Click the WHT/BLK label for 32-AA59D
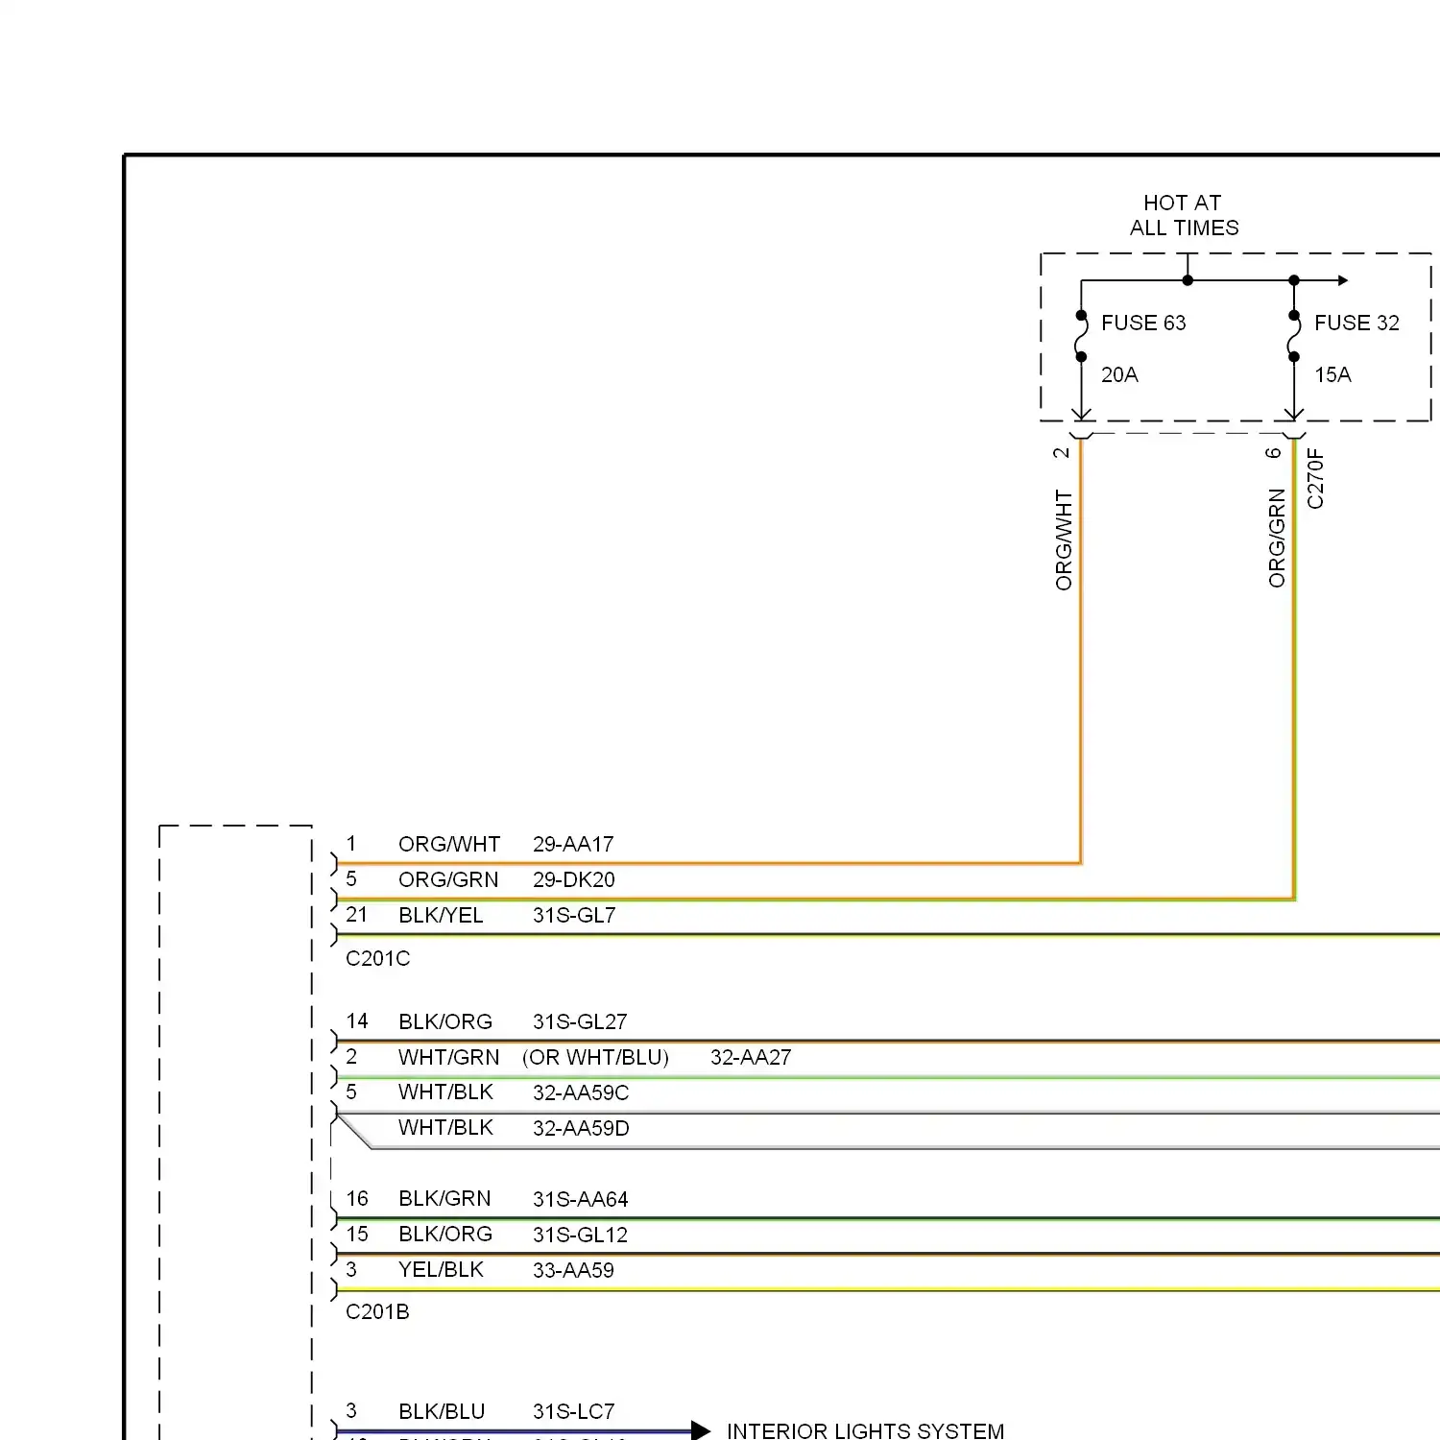1440x1440 pixels. [x=445, y=1127]
